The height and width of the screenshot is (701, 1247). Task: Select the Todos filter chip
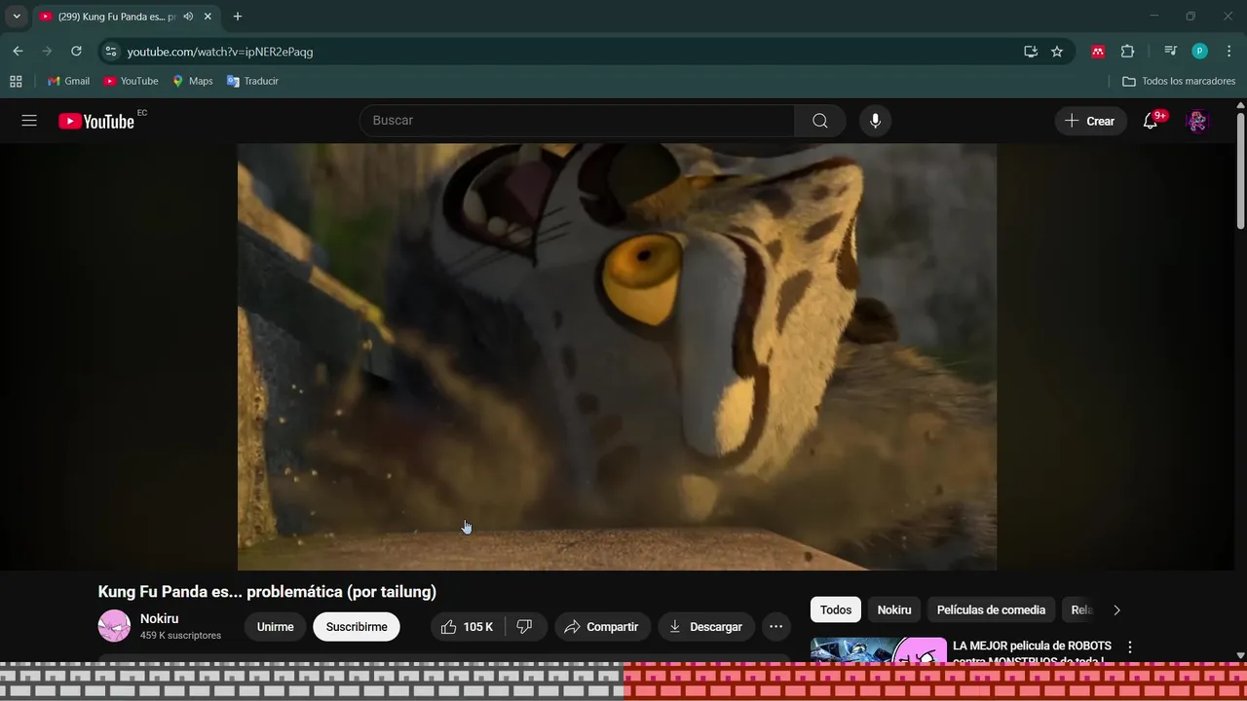pyautogui.click(x=836, y=610)
